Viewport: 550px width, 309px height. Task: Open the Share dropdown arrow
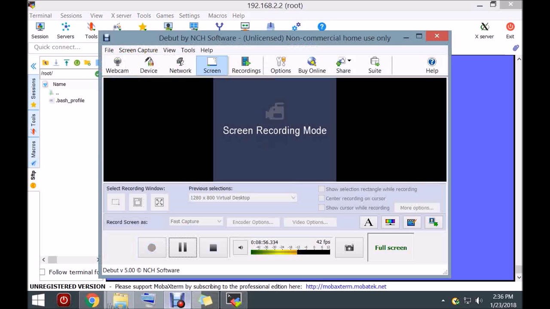click(x=349, y=61)
